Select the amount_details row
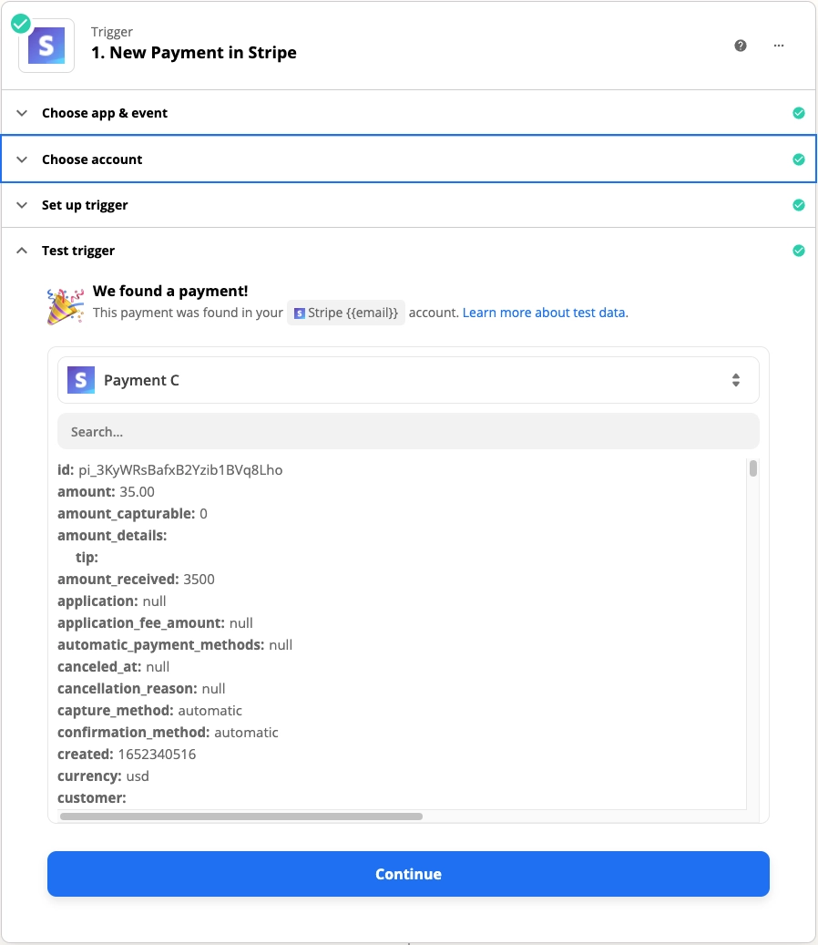 click(x=112, y=536)
